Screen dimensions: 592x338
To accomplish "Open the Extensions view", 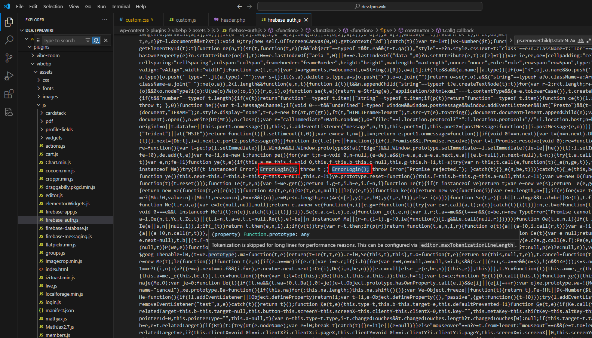I will tap(9, 94).
